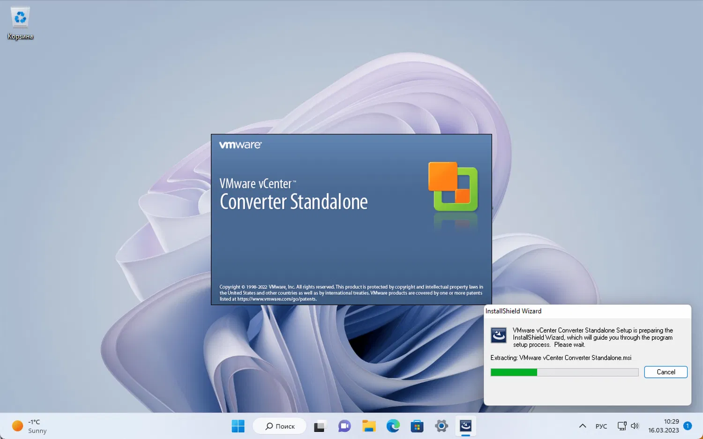Open Settings gear on the taskbar
703x439 pixels.
point(441,426)
